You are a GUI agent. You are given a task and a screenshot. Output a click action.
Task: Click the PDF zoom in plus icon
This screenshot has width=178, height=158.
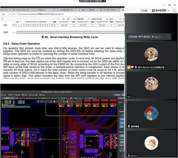point(58,19)
